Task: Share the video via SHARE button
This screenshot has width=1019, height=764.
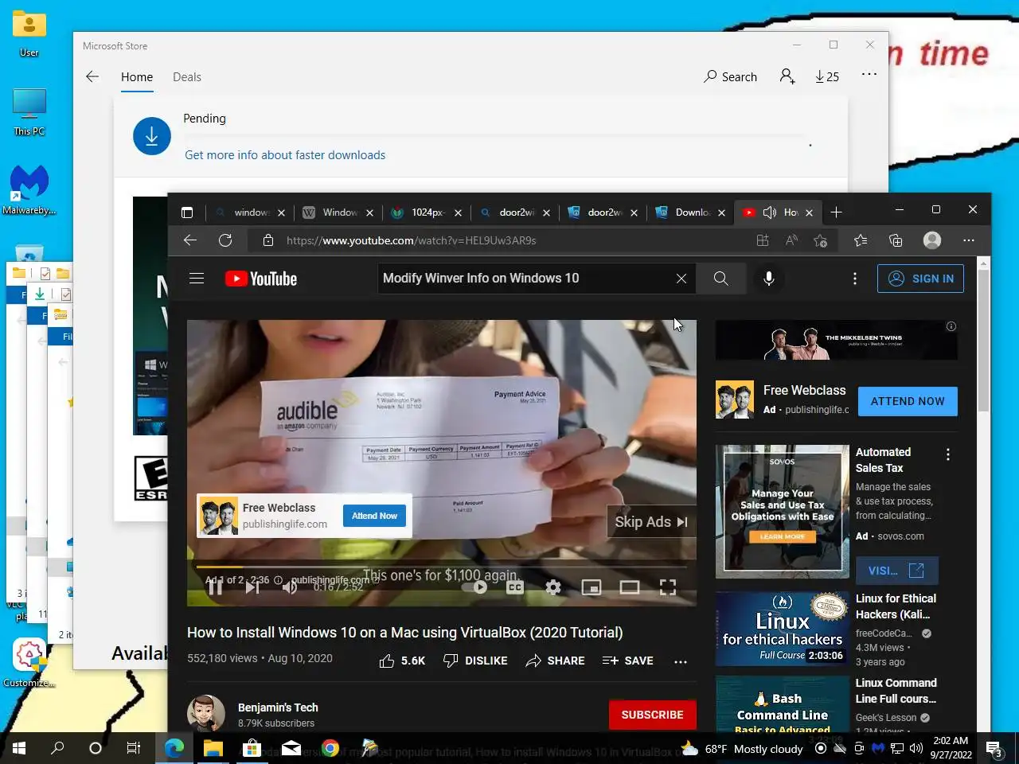Action: [x=555, y=661]
